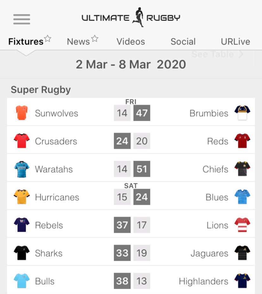Open the Rebels vs Lions 37-17 score
This screenshot has height=294, width=262.
[x=132, y=225]
